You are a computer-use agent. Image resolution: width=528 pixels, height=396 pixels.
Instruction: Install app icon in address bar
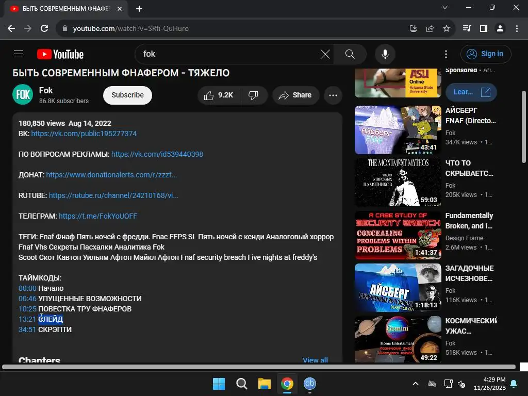pyautogui.click(x=413, y=28)
